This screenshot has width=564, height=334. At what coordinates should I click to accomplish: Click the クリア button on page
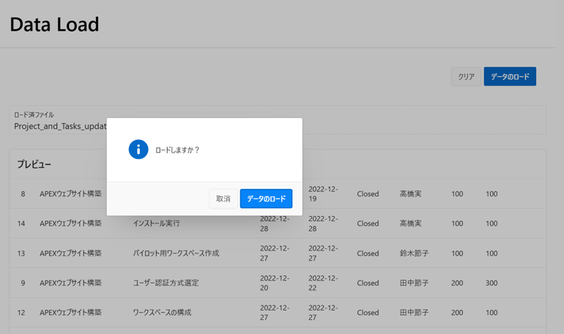click(466, 76)
